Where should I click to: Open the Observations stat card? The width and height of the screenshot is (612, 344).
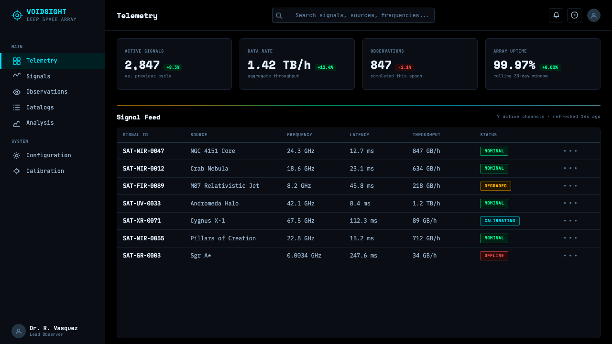[x=420, y=64]
